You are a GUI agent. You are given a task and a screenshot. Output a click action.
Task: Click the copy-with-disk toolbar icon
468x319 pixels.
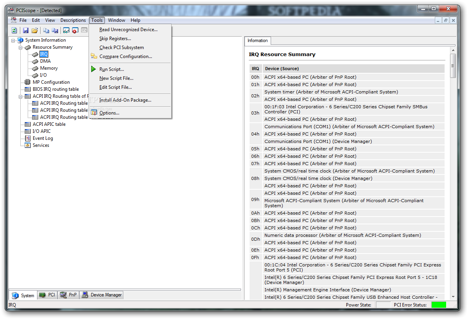(55, 30)
